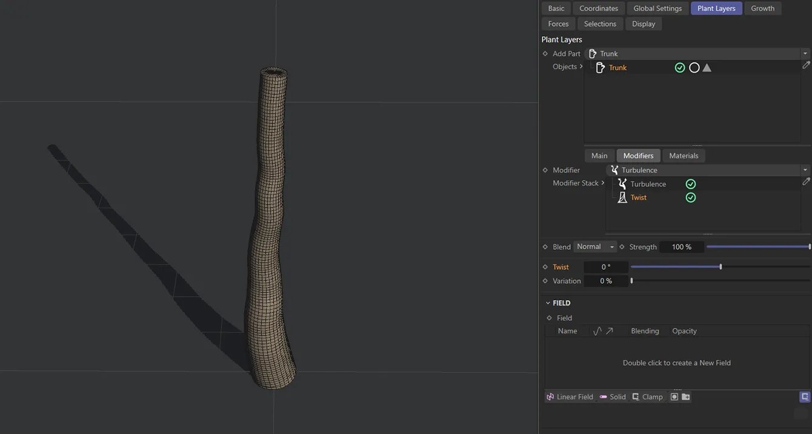Open the Modifier dropdown arrow
The height and width of the screenshot is (434, 812).
805,170
